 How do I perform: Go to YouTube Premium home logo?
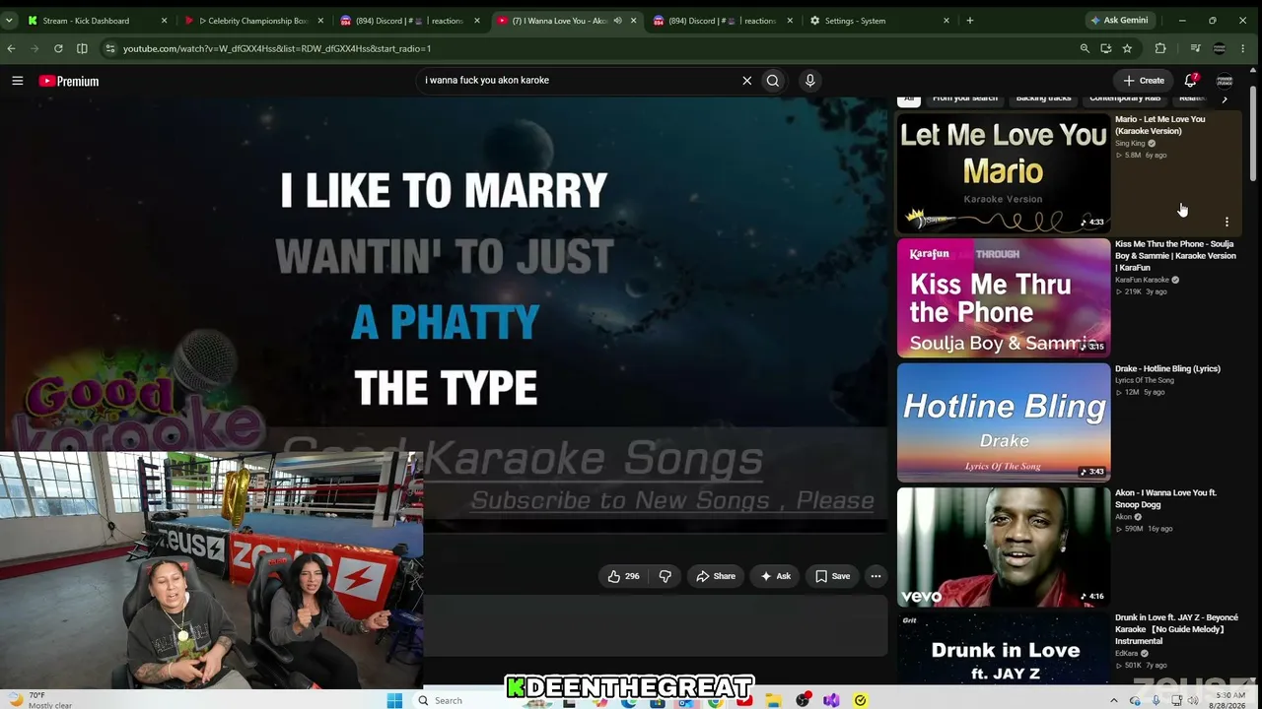[69, 81]
